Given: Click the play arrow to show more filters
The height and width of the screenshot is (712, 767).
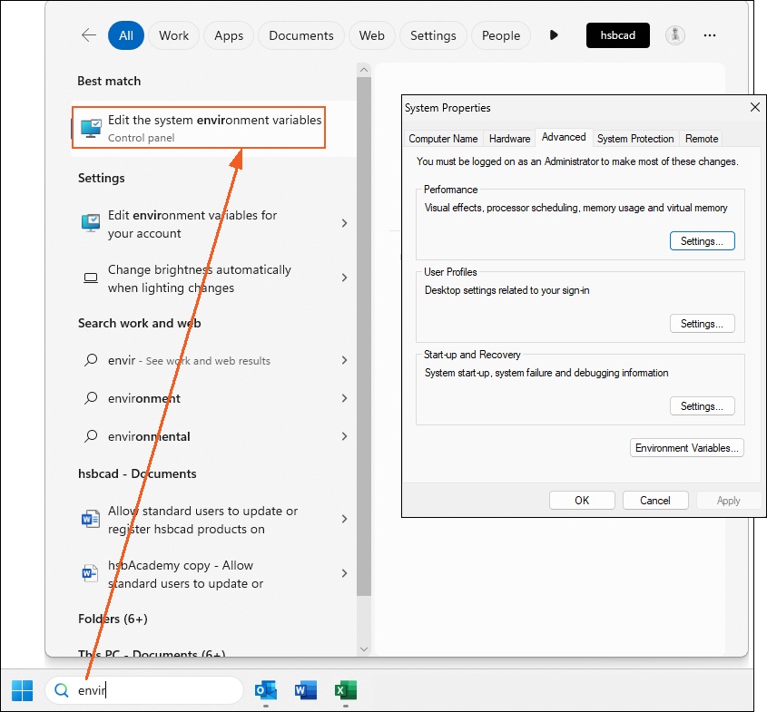Looking at the screenshot, I should pyautogui.click(x=554, y=35).
